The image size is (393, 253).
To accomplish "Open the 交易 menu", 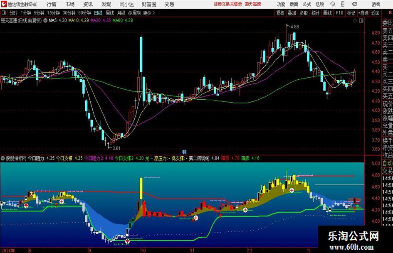I will 169,4.
